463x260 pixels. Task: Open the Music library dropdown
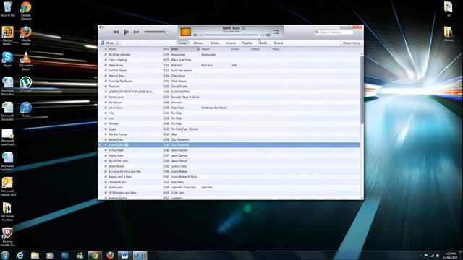110,43
